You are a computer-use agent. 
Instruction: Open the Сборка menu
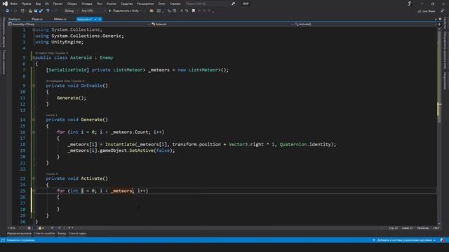pos(72,3)
